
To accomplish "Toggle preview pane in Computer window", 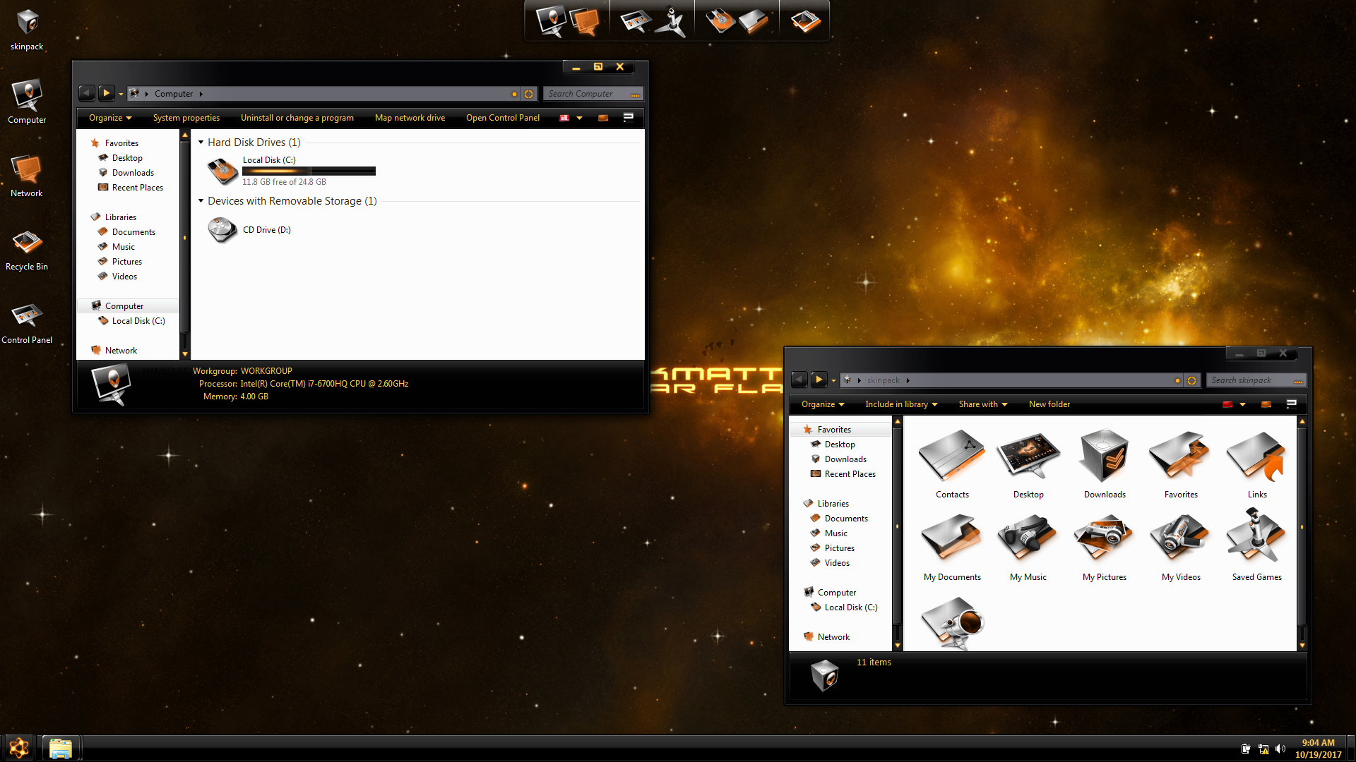I will tap(602, 118).
